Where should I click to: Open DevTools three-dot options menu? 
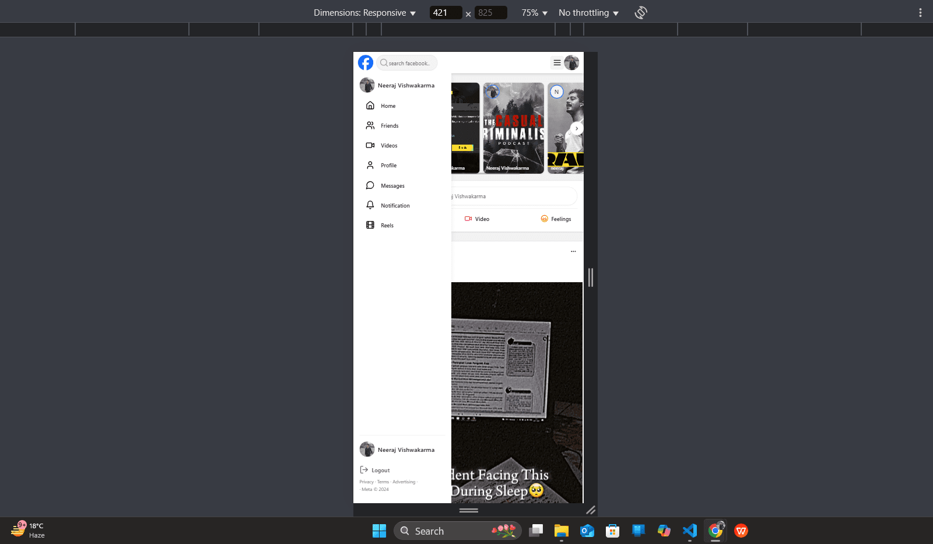(x=920, y=12)
